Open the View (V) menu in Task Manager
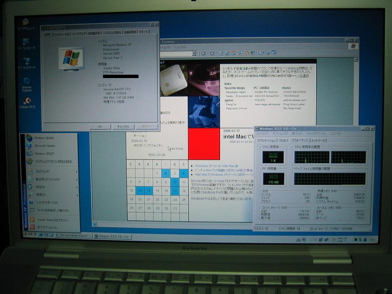This screenshot has width=392, height=294. pyautogui.click(x=297, y=134)
